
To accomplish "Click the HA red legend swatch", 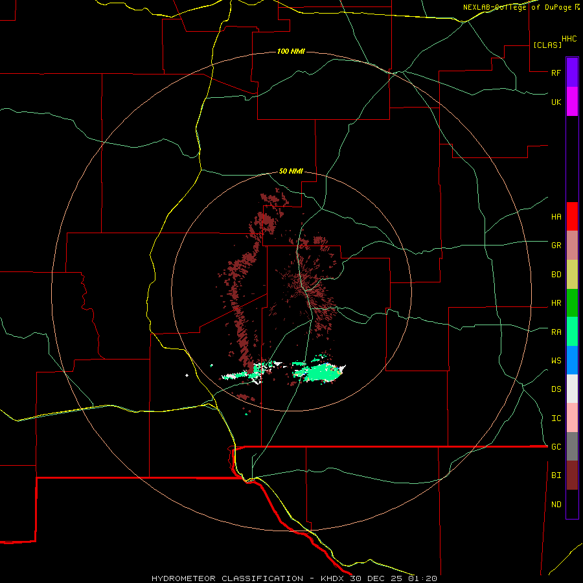I will 572,216.
